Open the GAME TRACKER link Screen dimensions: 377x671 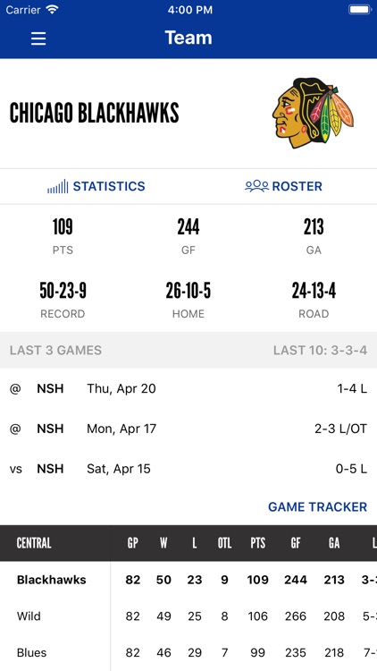point(317,506)
